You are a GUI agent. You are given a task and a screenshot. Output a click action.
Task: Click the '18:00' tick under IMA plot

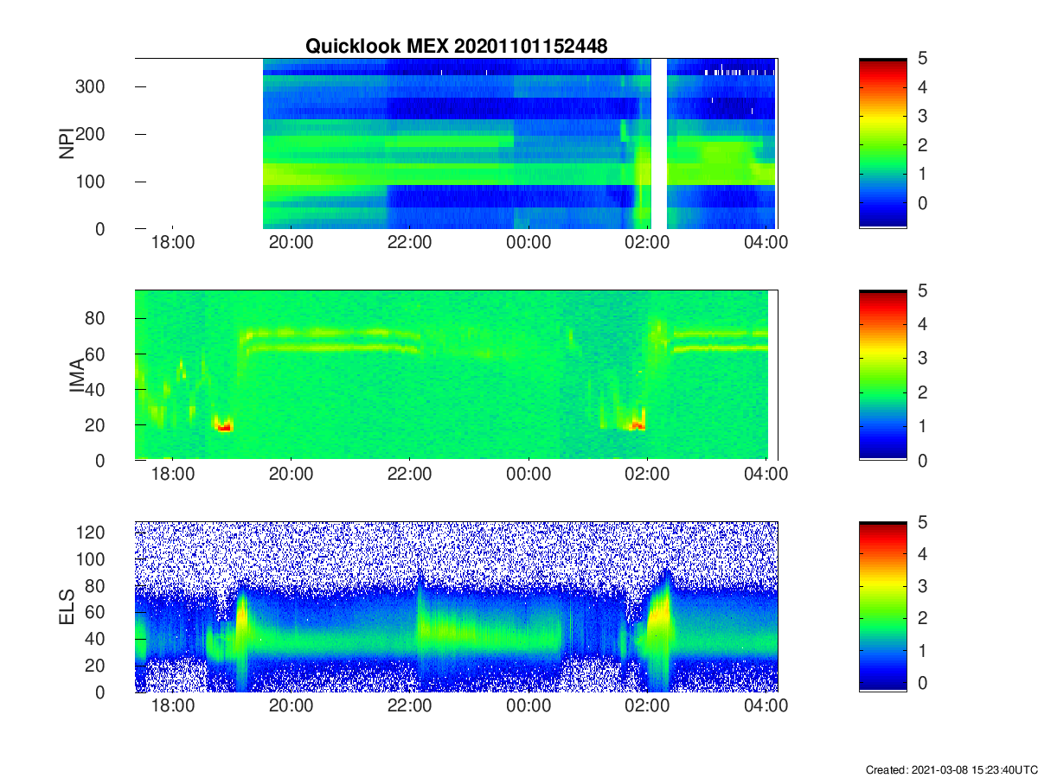click(173, 475)
